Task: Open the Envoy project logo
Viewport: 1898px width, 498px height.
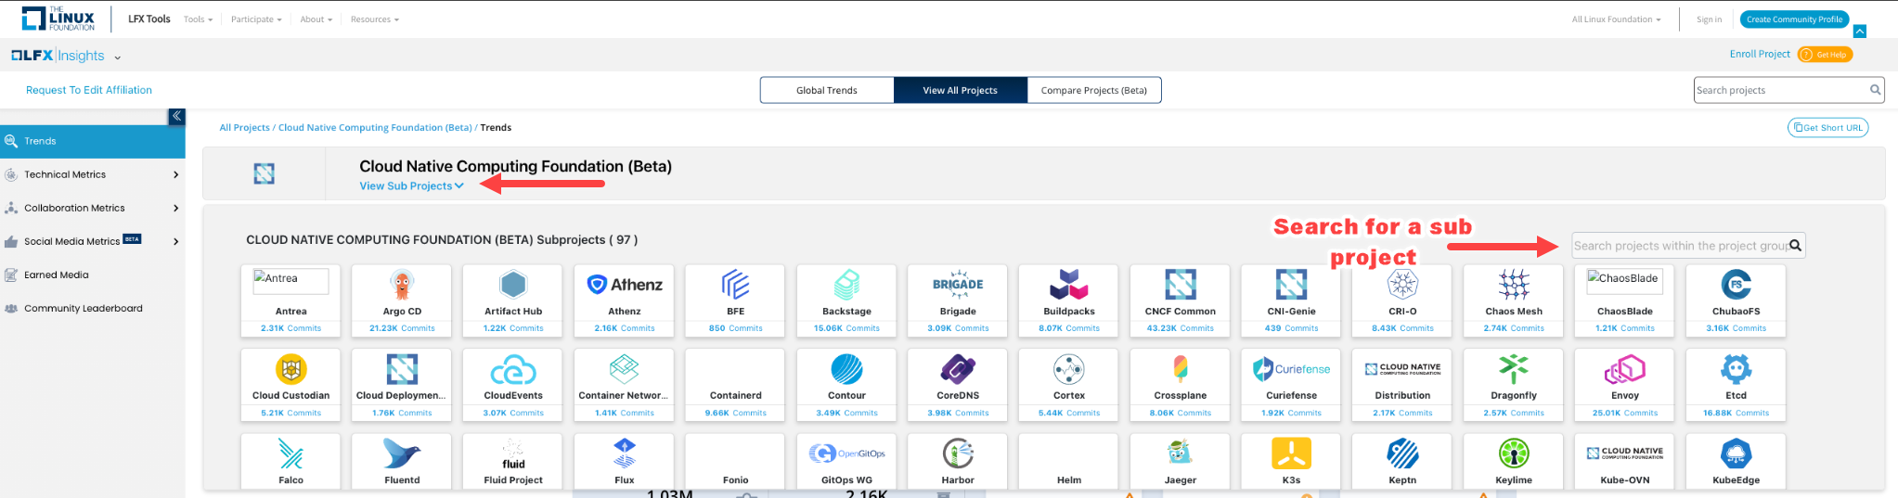Action: click(x=1624, y=370)
